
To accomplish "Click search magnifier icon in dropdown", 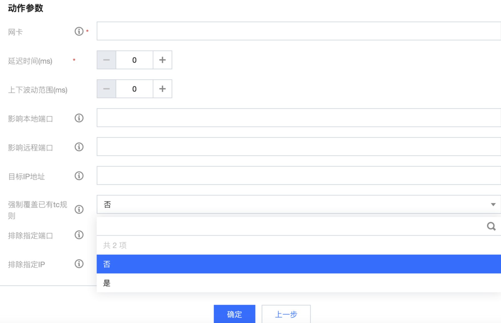I will click(x=491, y=226).
